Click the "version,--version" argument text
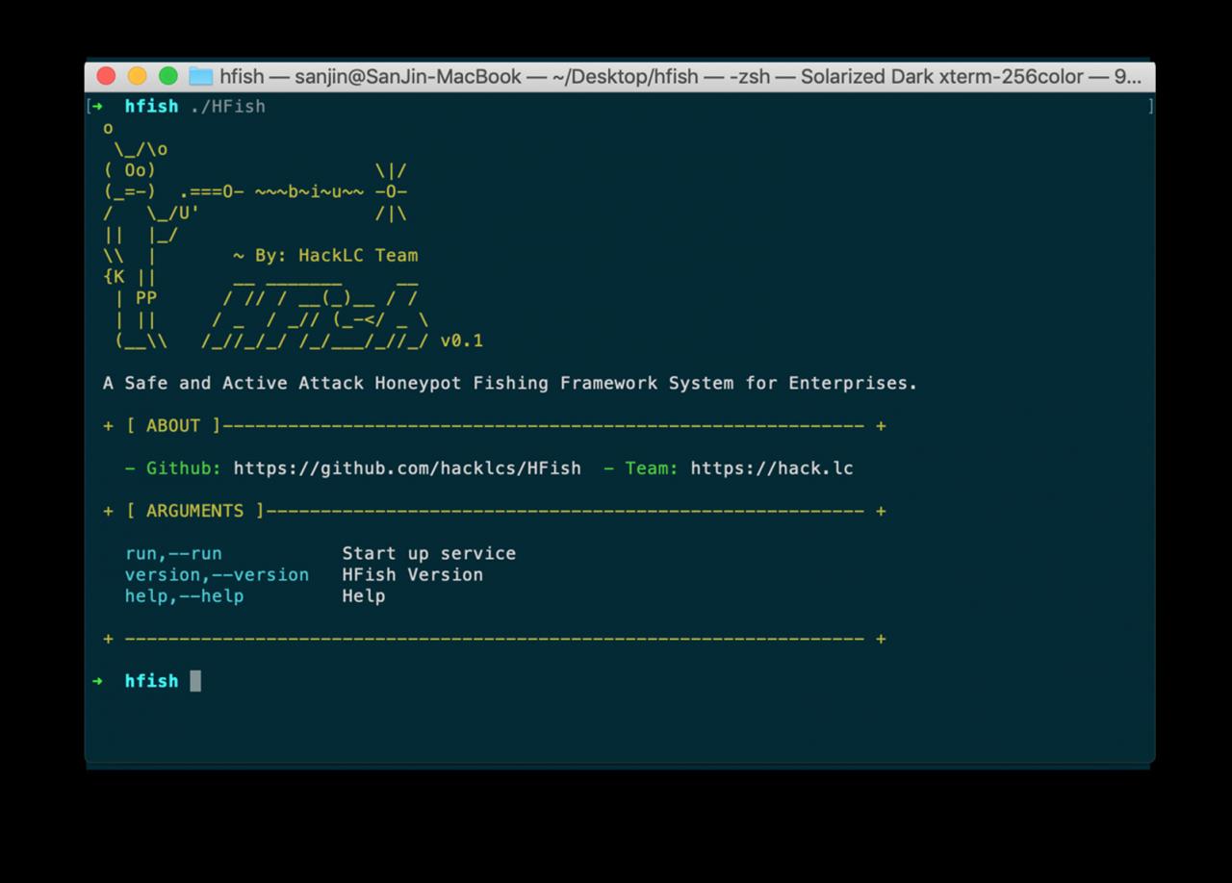This screenshot has width=1232, height=883. [217, 574]
